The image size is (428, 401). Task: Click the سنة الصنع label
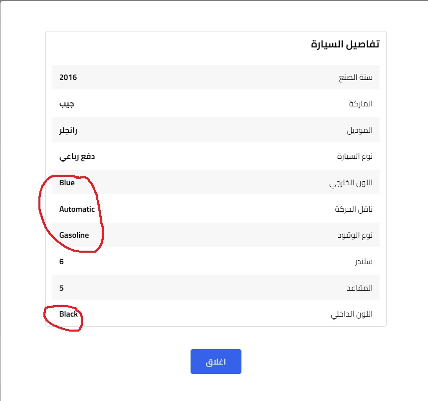[x=356, y=77]
